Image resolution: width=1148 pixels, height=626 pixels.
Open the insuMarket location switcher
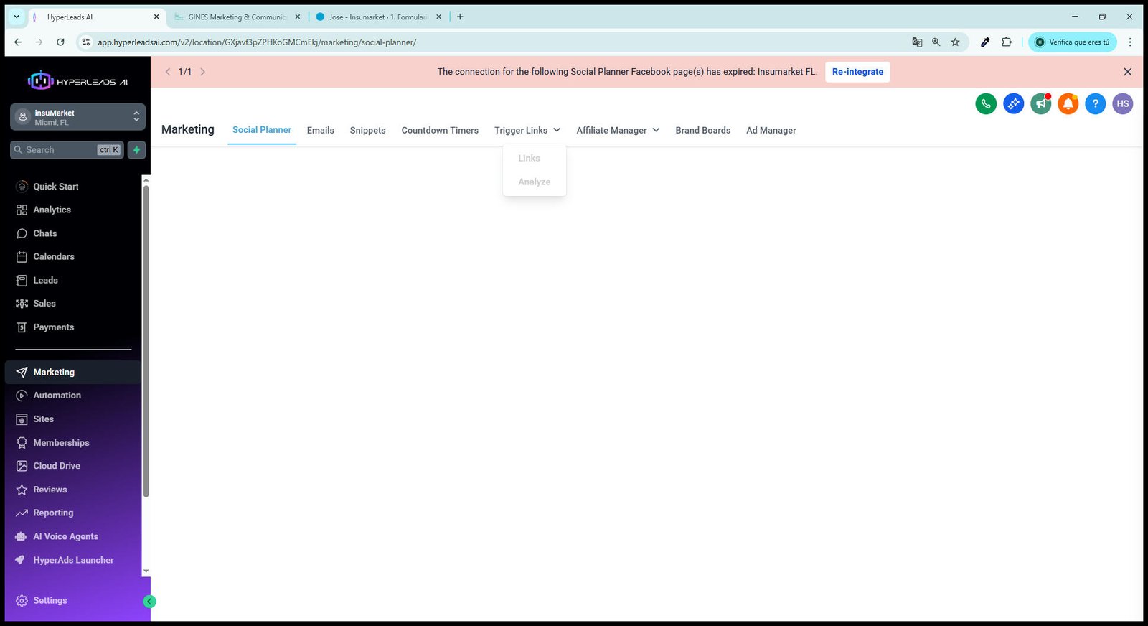(x=77, y=117)
